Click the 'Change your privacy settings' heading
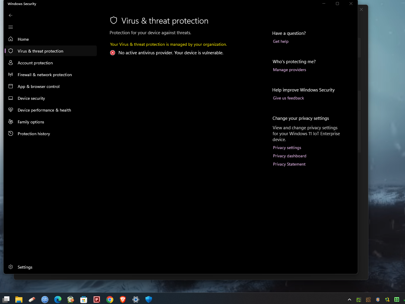Image resolution: width=405 pixels, height=304 pixels. coord(301,118)
